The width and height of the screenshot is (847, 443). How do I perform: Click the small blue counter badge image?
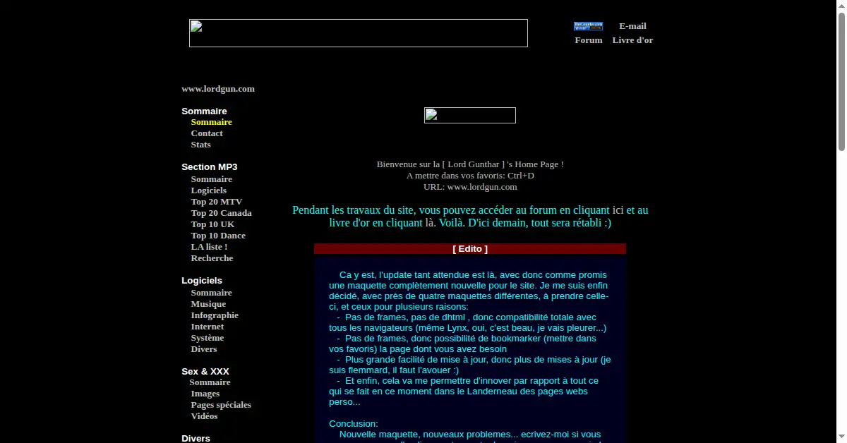click(x=588, y=26)
